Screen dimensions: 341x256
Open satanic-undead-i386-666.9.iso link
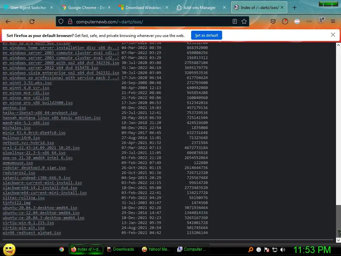point(37,178)
